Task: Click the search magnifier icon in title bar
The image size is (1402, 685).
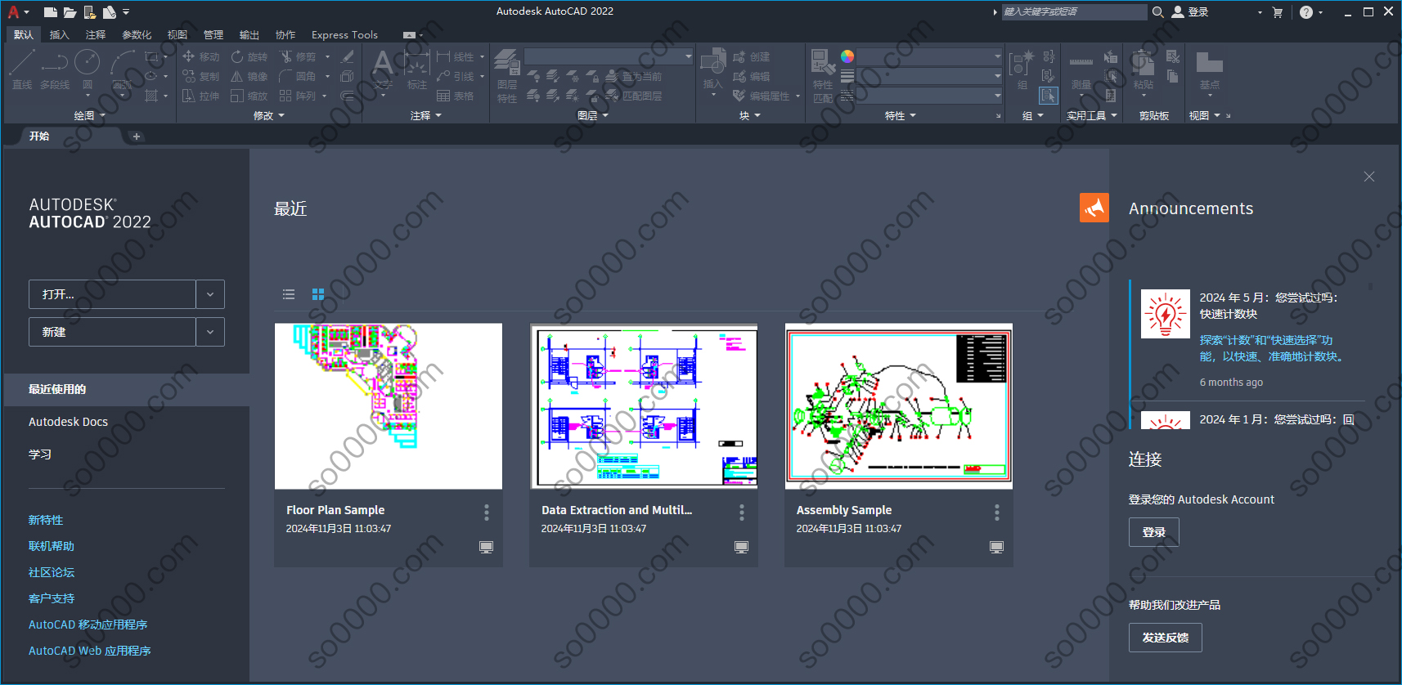Action: click(1158, 12)
